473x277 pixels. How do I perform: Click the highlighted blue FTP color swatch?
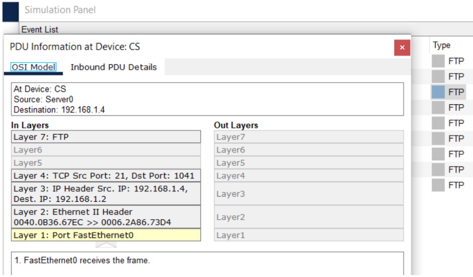point(438,92)
